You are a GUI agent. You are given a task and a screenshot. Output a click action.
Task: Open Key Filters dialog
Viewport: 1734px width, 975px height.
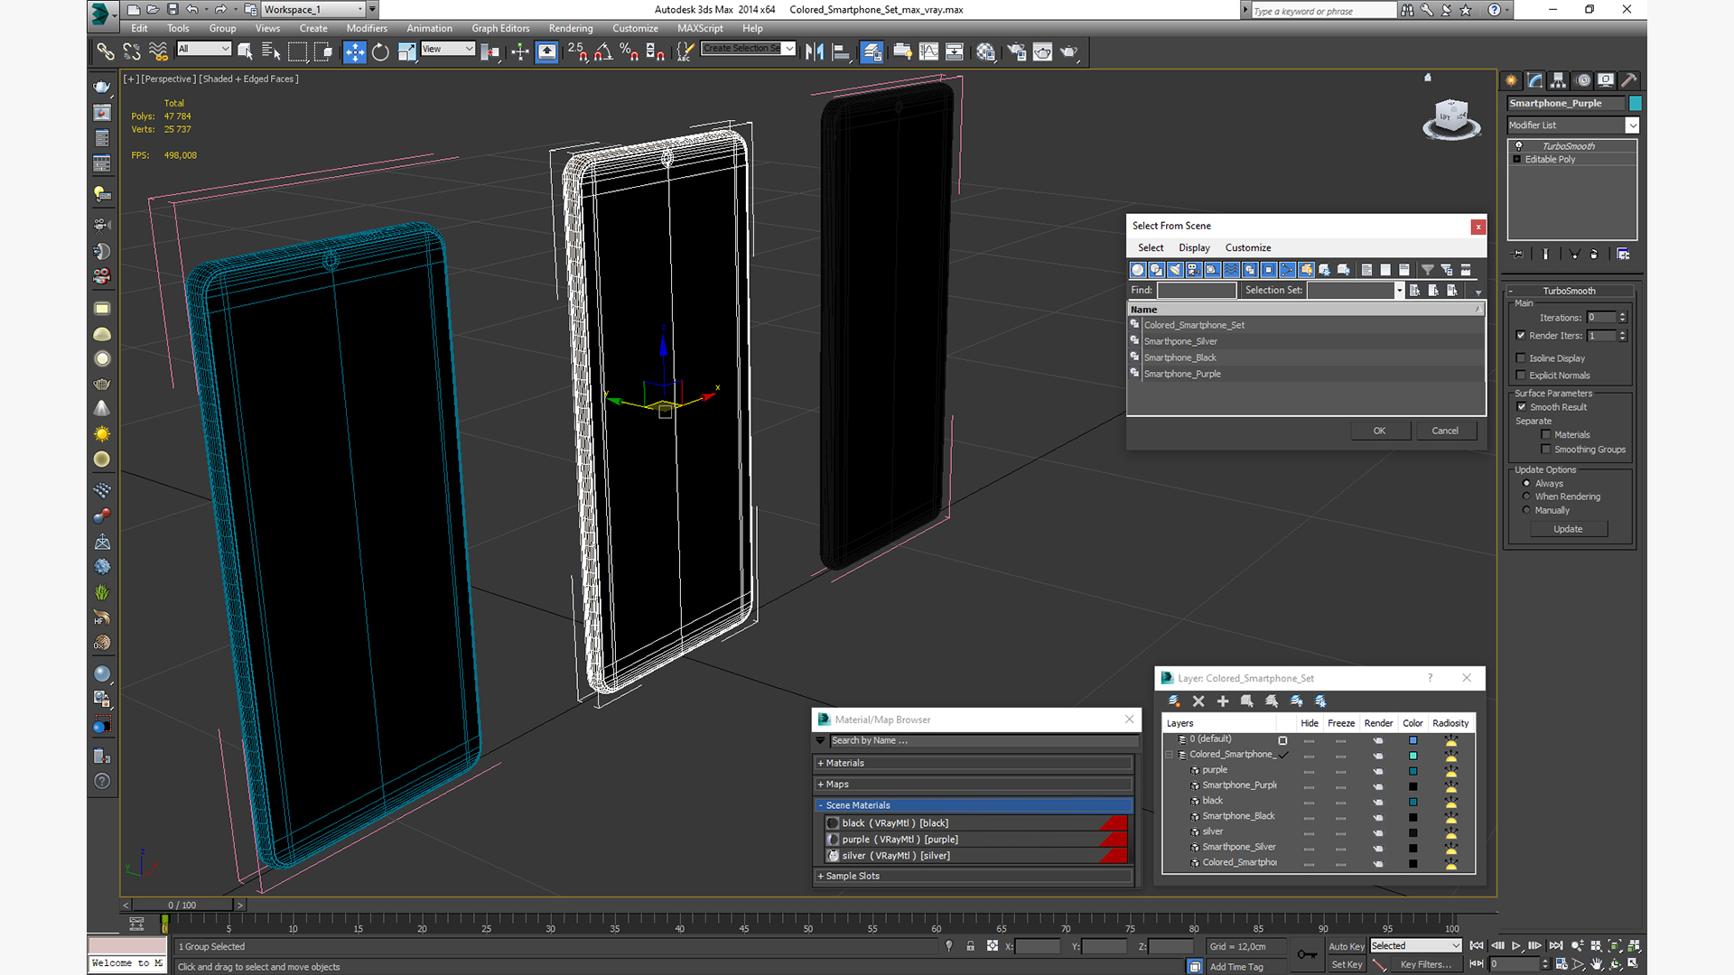point(1425,964)
